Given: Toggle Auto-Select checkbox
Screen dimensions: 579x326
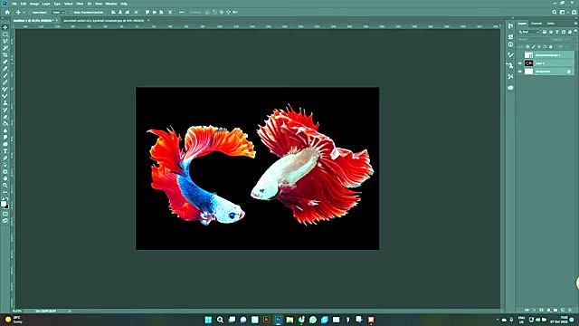Looking at the screenshot, I should click(x=31, y=12).
